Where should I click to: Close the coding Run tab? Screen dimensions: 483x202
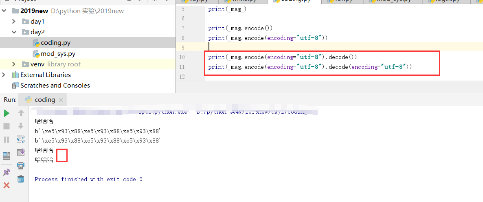[61, 100]
